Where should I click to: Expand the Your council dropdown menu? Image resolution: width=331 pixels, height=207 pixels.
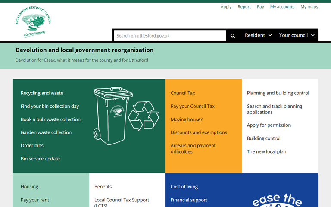pyautogui.click(x=297, y=35)
